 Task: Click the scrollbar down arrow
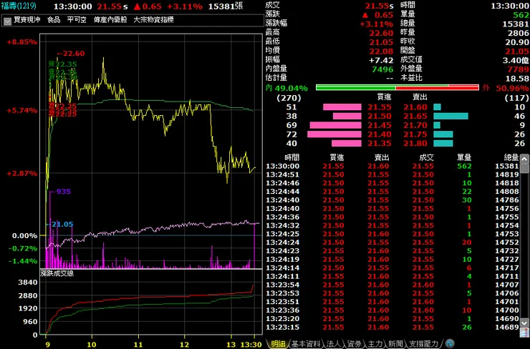pos(524,323)
